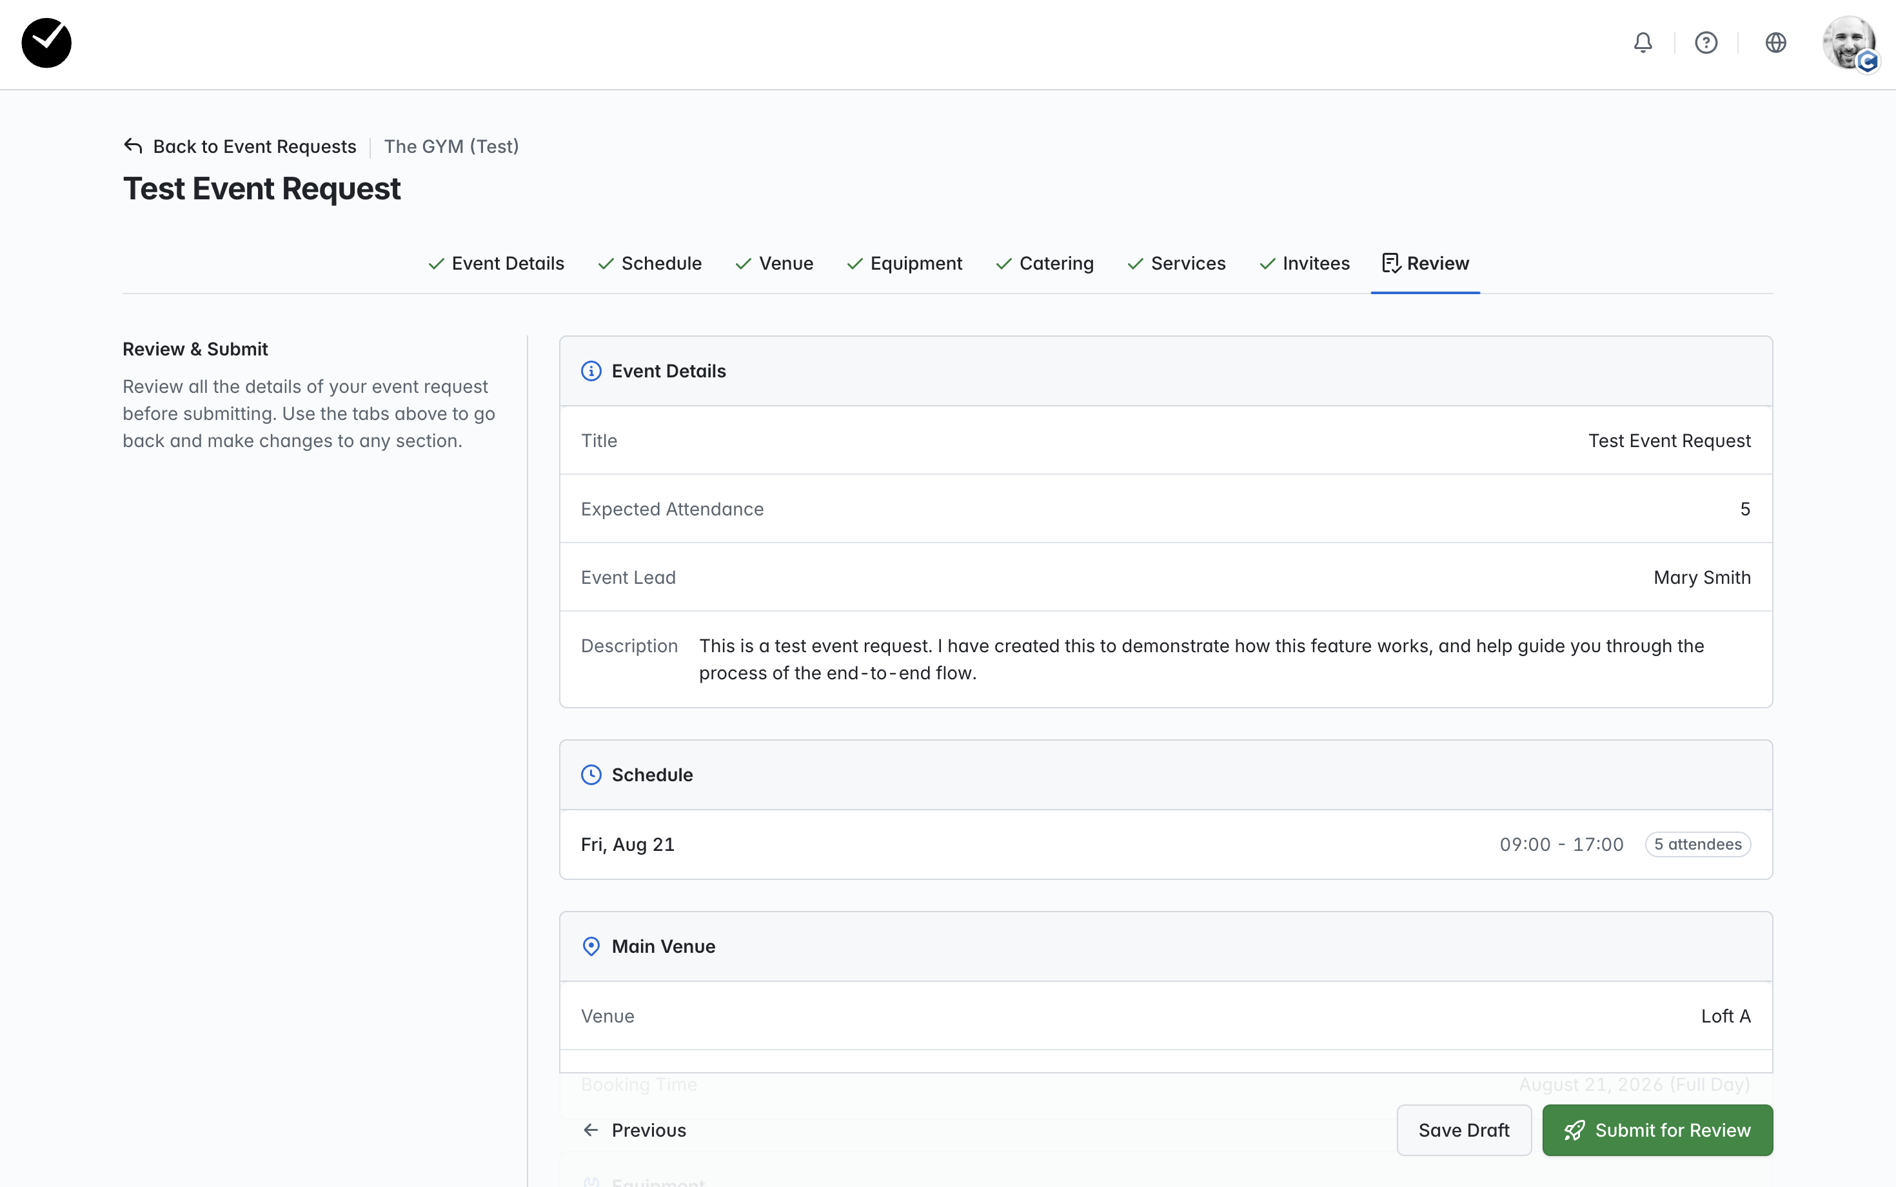Click the location pin icon beside Main Venue
The height and width of the screenshot is (1187, 1896).
point(591,946)
